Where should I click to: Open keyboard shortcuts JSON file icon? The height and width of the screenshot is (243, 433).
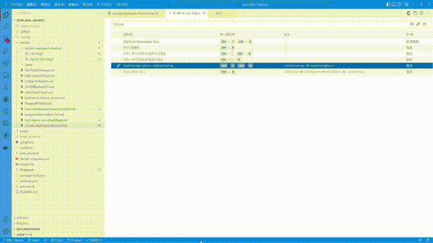[x=408, y=13]
